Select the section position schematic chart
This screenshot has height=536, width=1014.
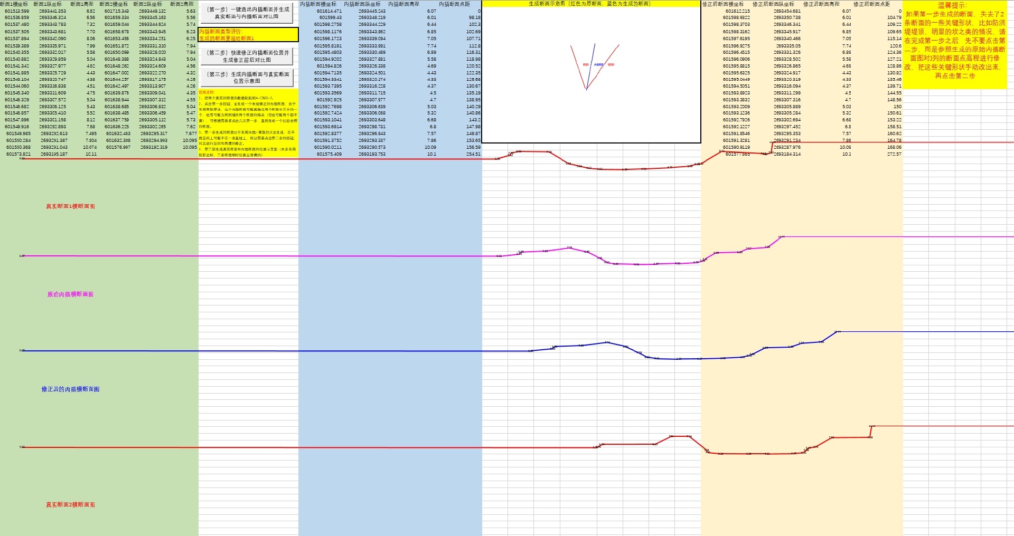[x=591, y=74]
